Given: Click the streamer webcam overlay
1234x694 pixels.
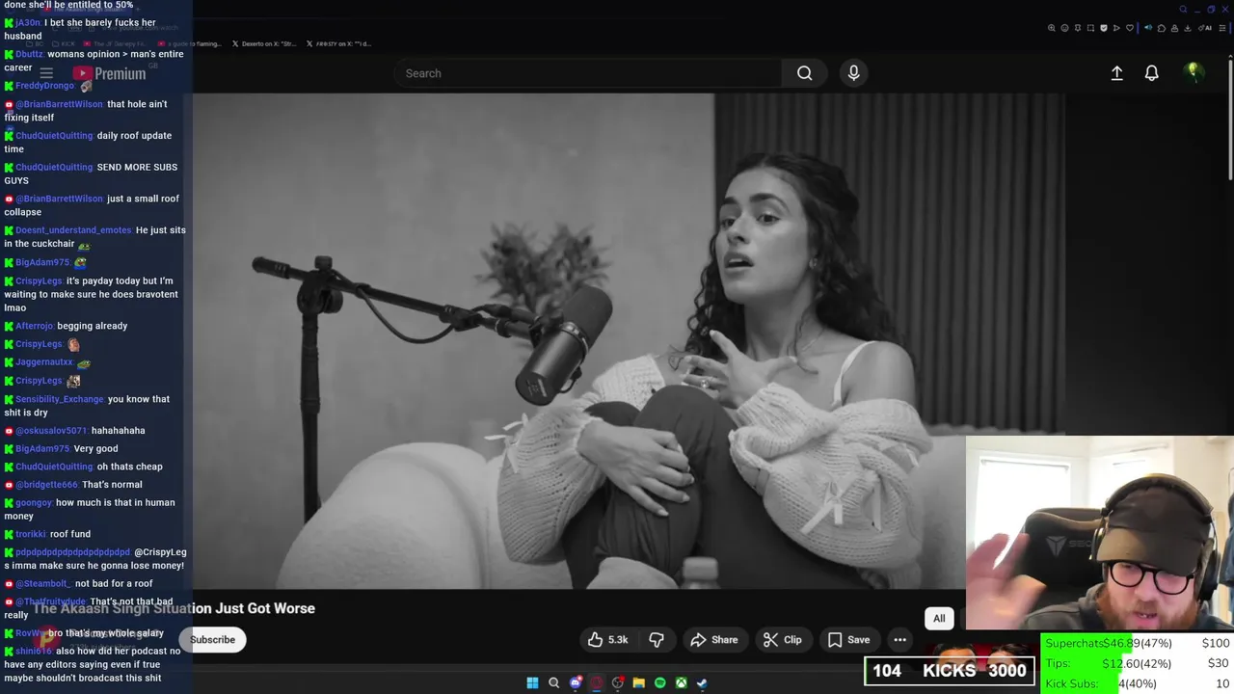Looking at the screenshot, I should (1099, 535).
